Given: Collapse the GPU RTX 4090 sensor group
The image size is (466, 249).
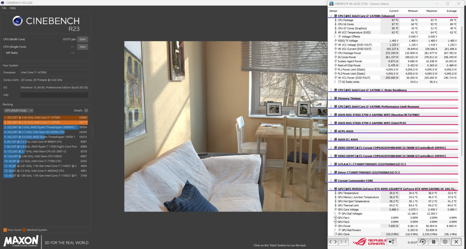Looking at the screenshot, I should [331, 189].
